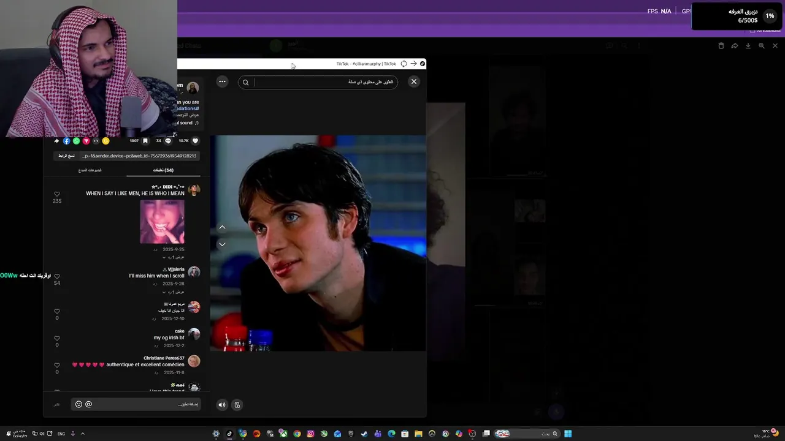Expand hidden tray icons chevron
This screenshot has height=441, width=785.
[83, 434]
